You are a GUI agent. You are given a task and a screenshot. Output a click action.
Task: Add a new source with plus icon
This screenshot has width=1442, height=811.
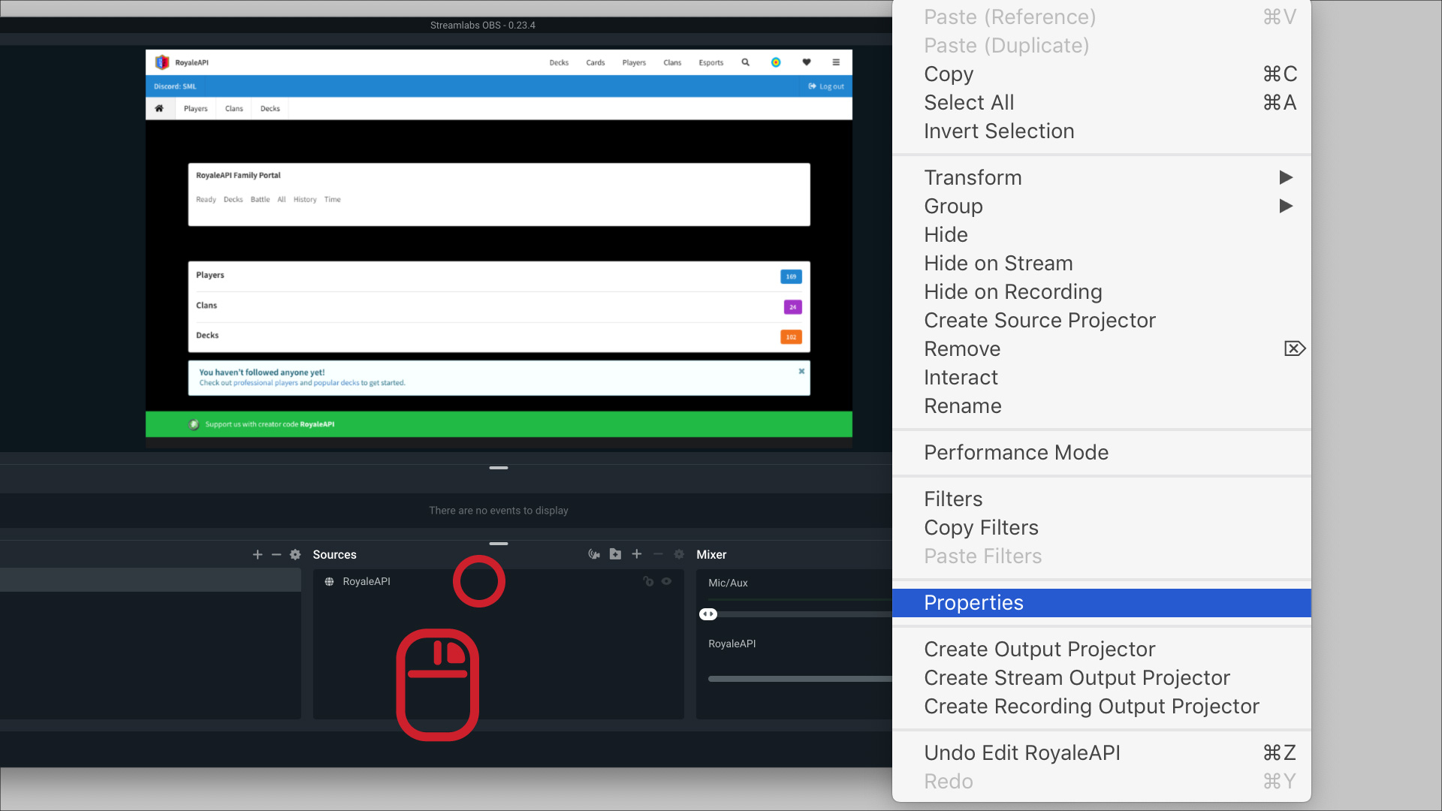coord(637,553)
